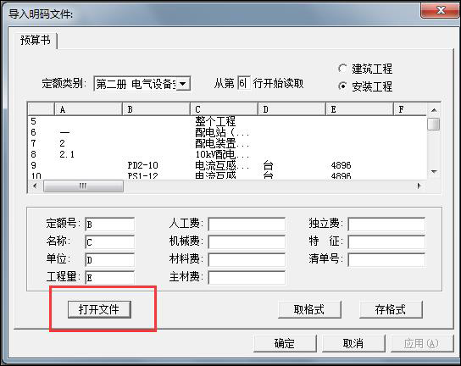Click the 清单号 input field

pyautogui.click(x=386, y=260)
